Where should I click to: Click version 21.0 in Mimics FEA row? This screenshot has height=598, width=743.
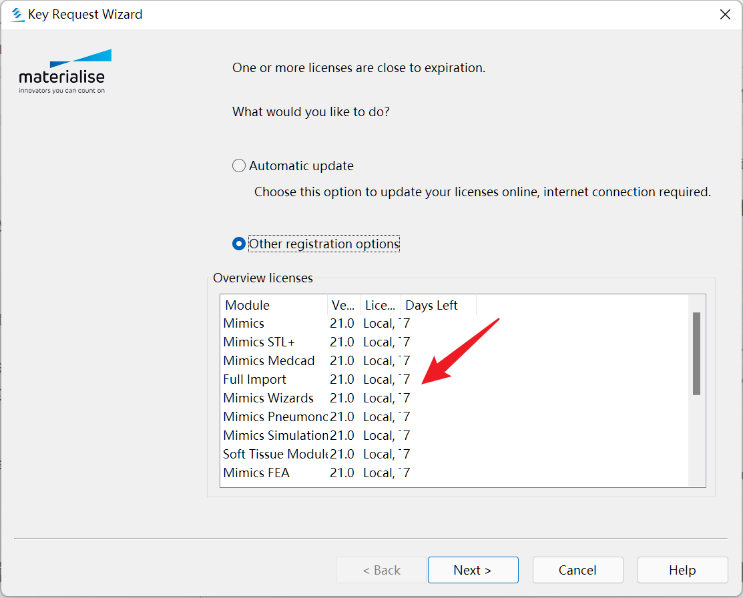tap(342, 473)
